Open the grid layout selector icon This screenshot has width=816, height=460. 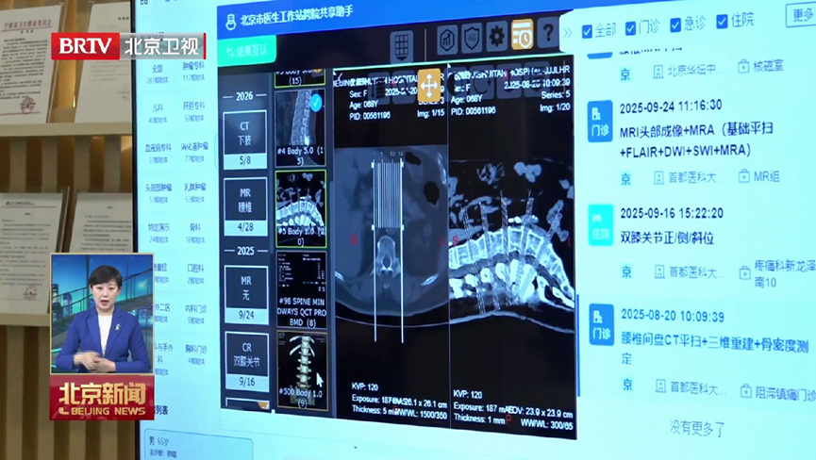click(401, 46)
